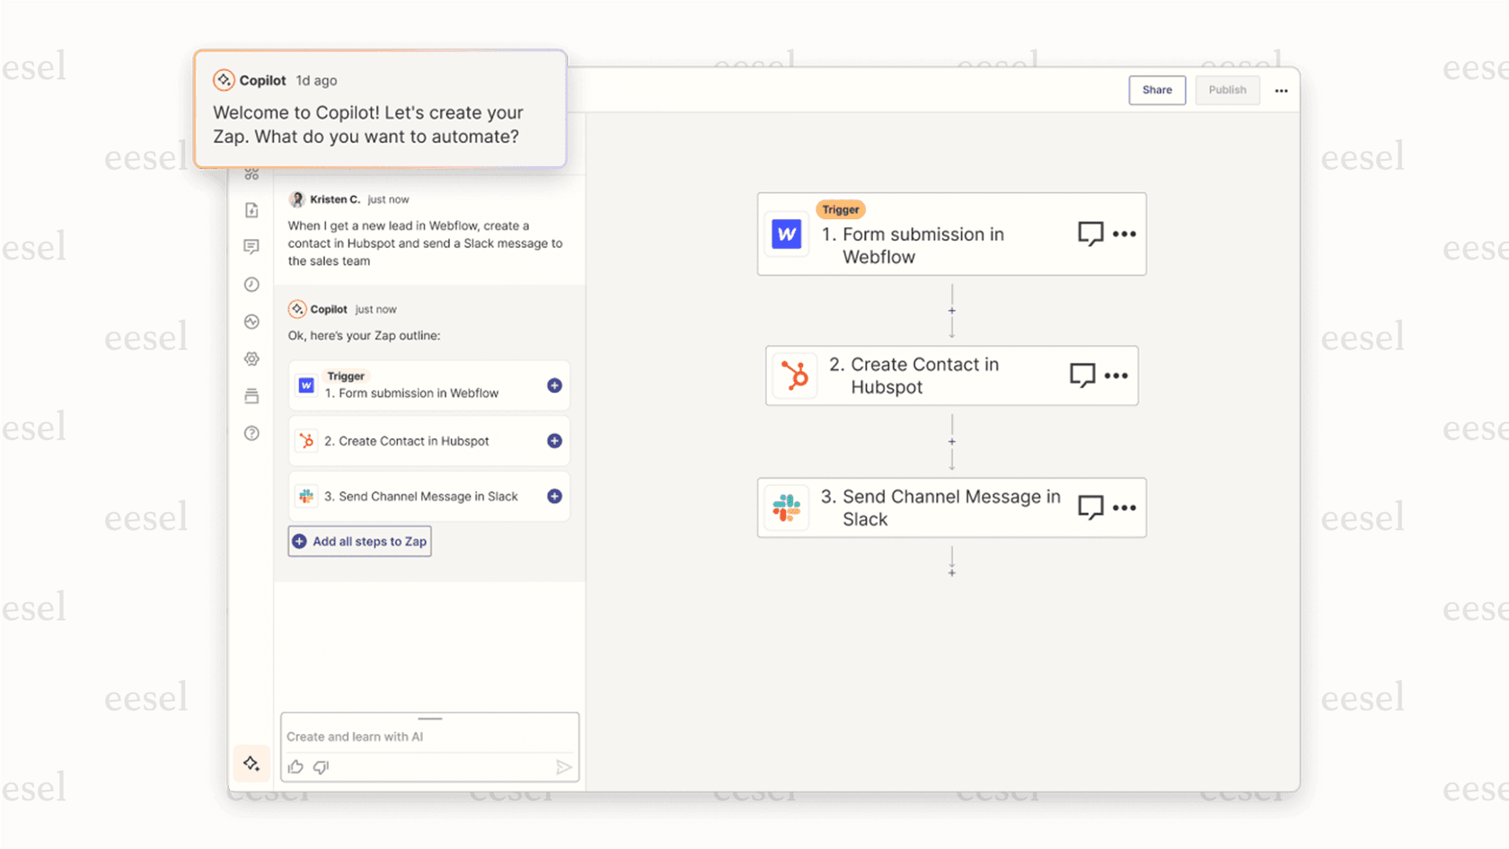This screenshot has width=1509, height=849.
Task: Give a thumbs up to Copilot's response
Action: click(296, 766)
